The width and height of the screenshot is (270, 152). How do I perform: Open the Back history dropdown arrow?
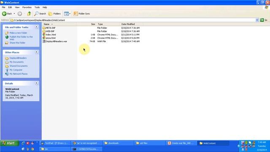14,14
